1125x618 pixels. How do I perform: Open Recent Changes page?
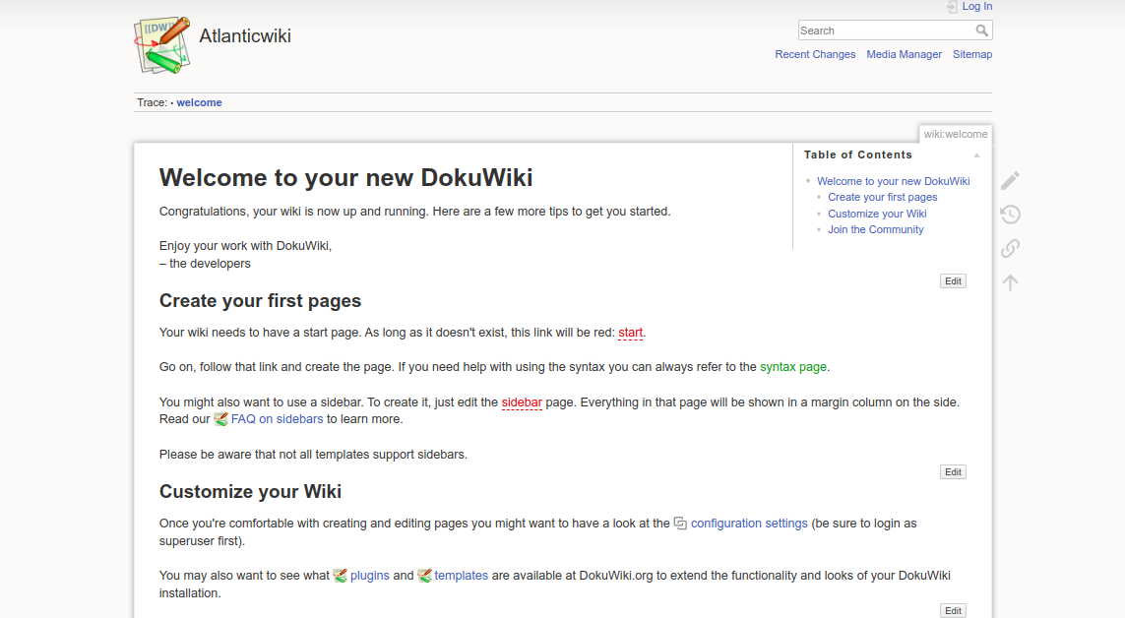[815, 55]
